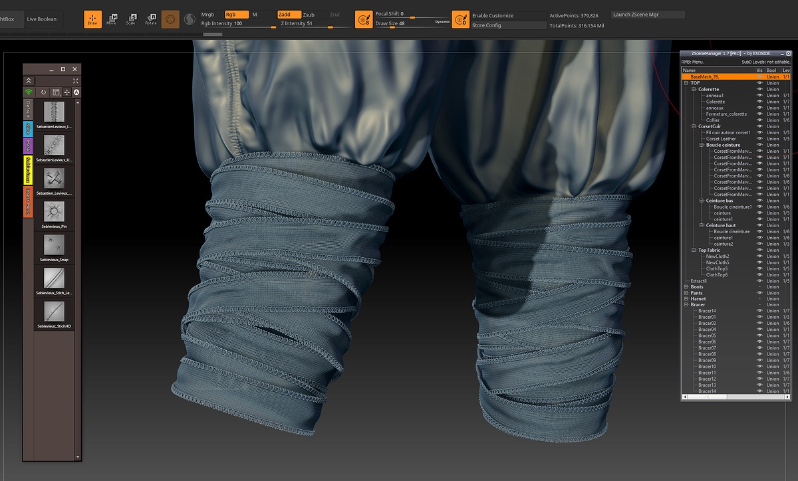Select the Scale tool icon
This screenshot has width=798, height=481.
click(131, 19)
